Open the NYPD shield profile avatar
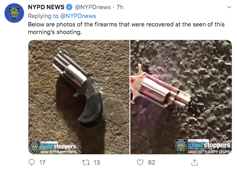 point(14,13)
